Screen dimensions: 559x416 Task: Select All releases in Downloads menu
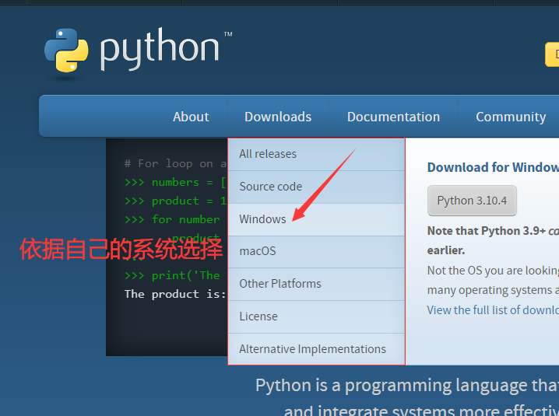pyautogui.click(x=316, y=154)
